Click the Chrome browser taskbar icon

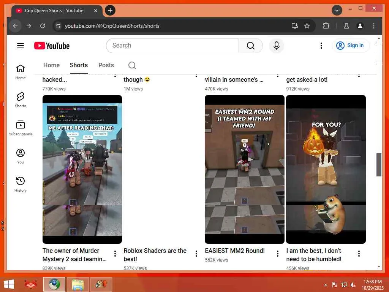pos(54,284)
